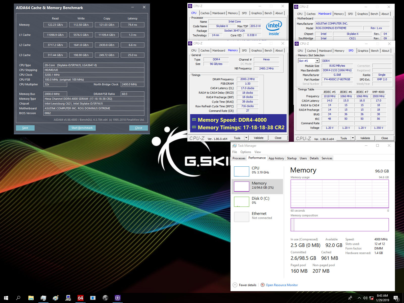Open the Details tab in Task Manager
This screenshot has height=303, width=404.
[x=314, y=158]
